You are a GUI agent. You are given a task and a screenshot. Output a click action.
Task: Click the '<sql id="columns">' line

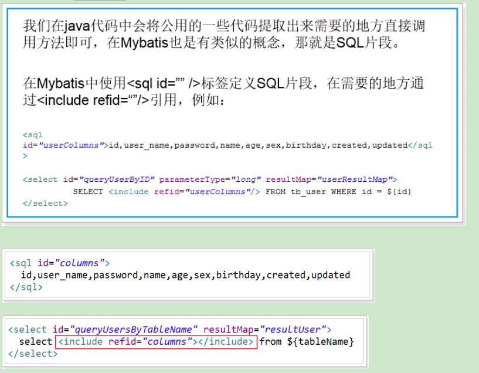pos(60,263)
